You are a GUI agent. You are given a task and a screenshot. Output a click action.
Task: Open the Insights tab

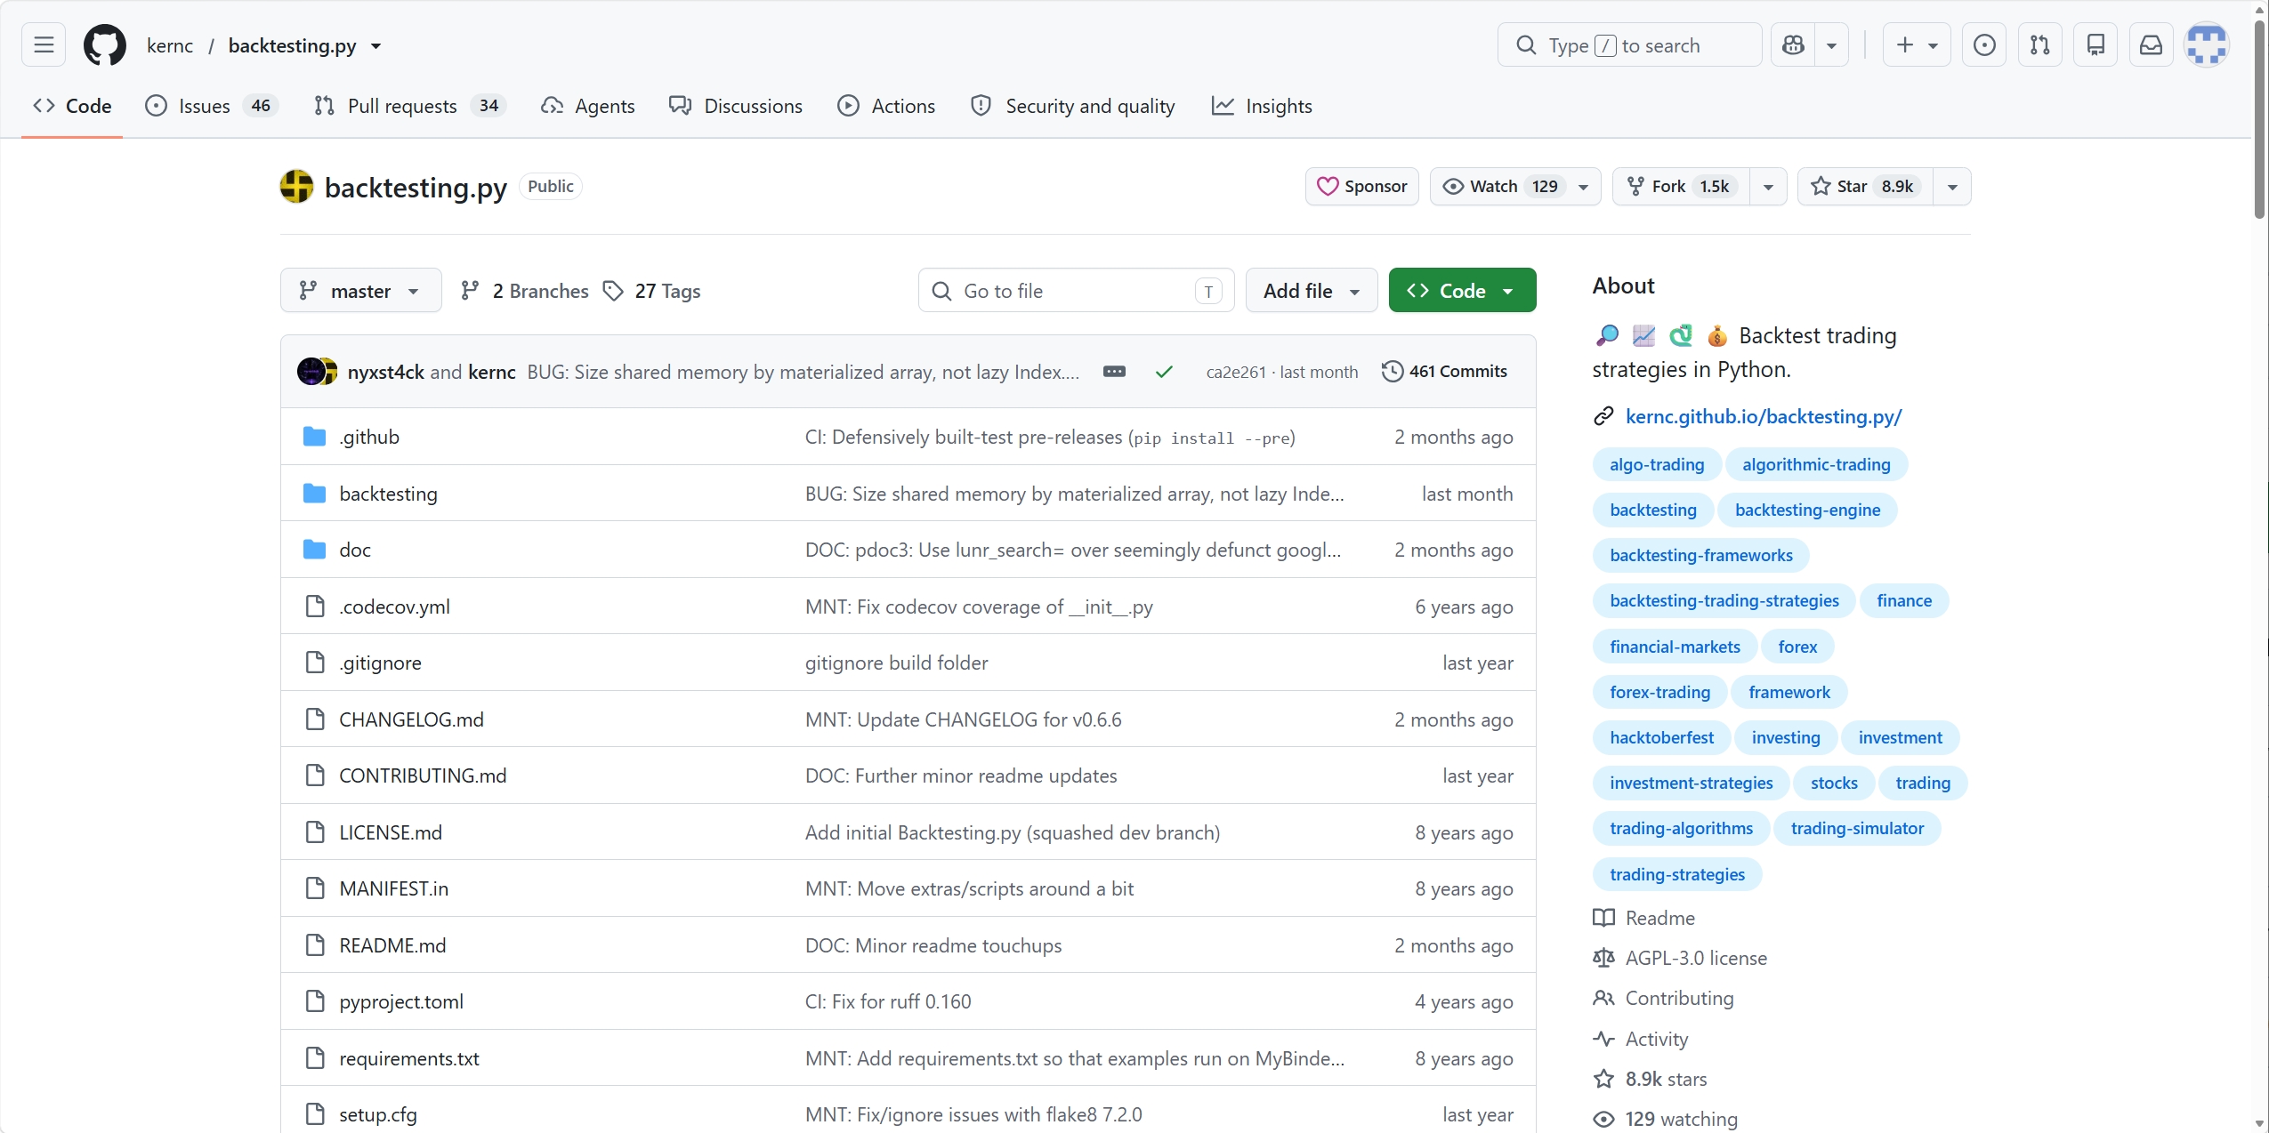tap(1262, 106)
